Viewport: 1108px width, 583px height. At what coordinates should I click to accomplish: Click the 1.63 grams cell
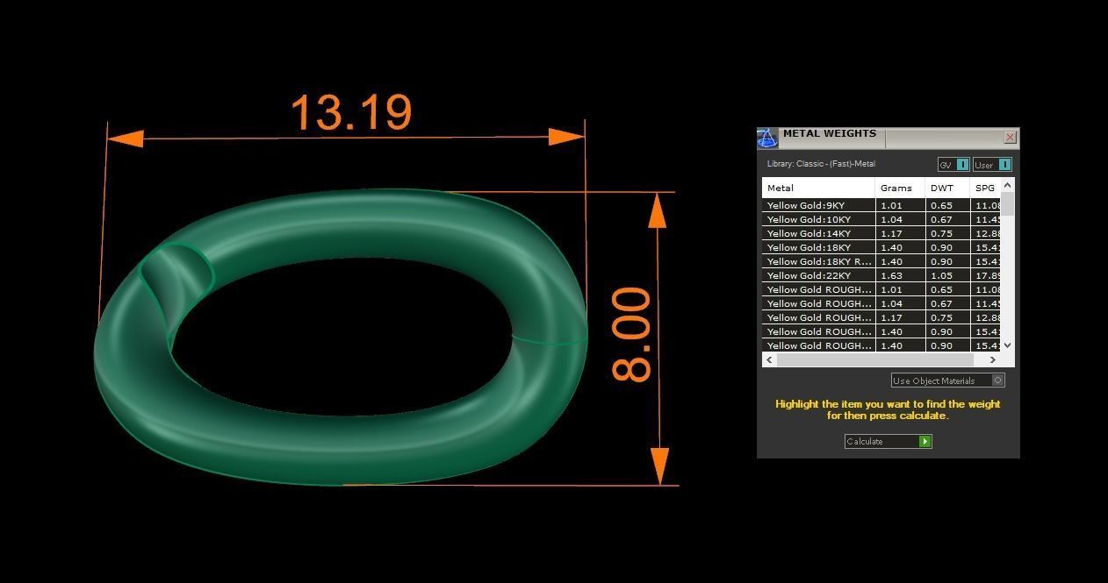900,275
